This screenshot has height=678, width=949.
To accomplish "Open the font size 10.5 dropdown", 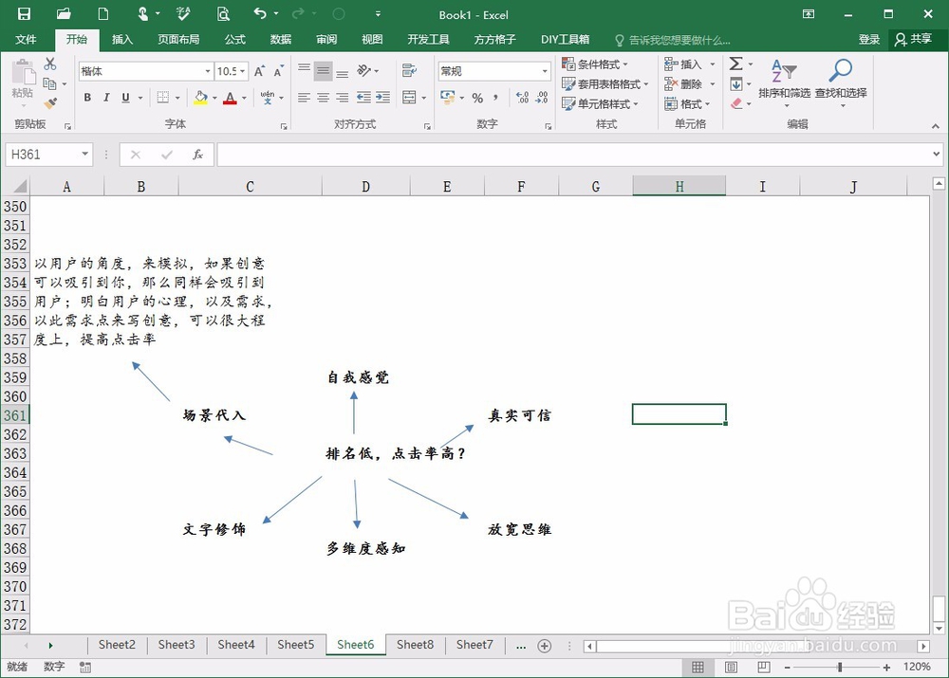I will [x=243, y=71].
